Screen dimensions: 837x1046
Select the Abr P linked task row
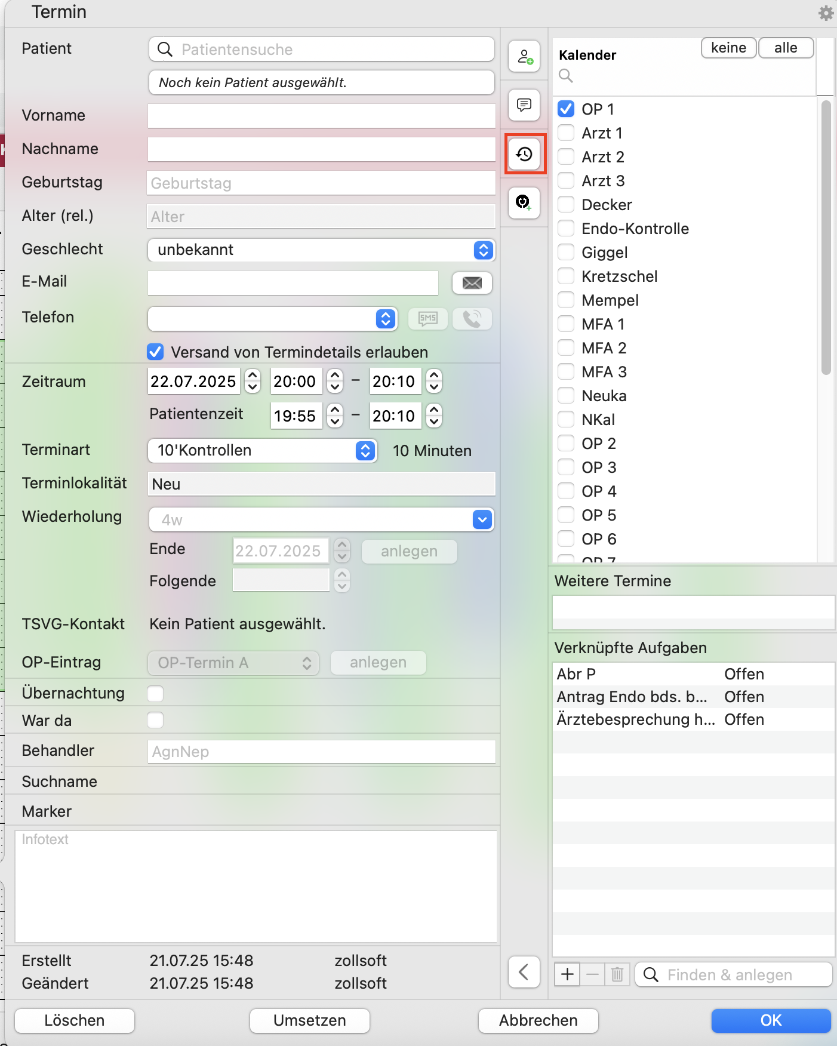point(693,674)
